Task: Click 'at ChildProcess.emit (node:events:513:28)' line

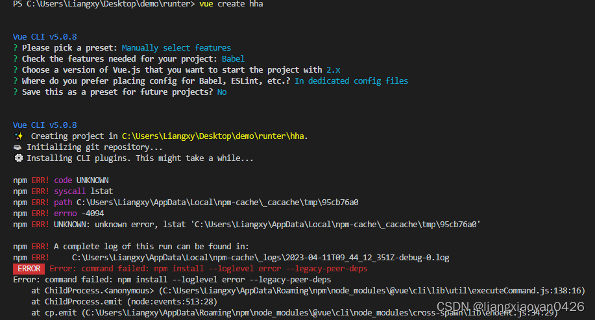Action: click(x=124, y=302)
